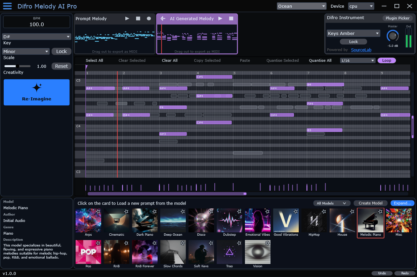Open the 1/16 quantise dropdown
This screenshot has height=277, width=417.
coord(358,60)
